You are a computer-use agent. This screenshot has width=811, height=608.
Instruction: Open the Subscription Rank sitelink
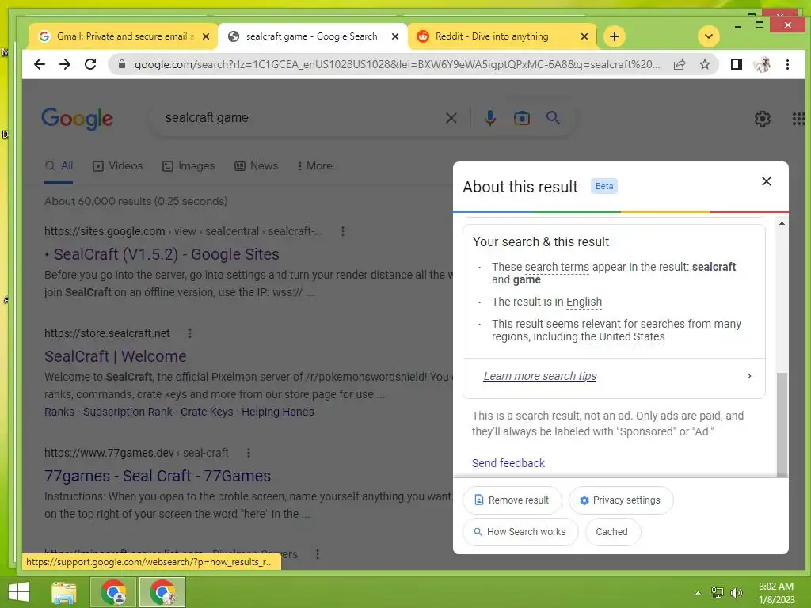click(128, 412)
